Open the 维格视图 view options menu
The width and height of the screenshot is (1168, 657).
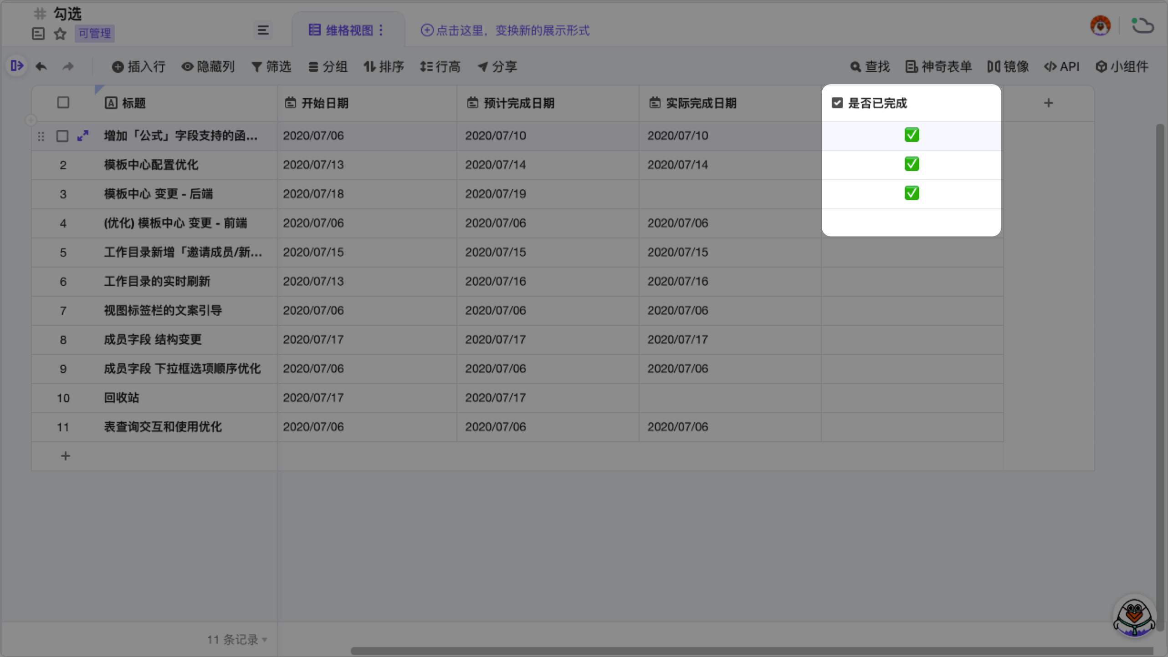click(x=381, y=30)
